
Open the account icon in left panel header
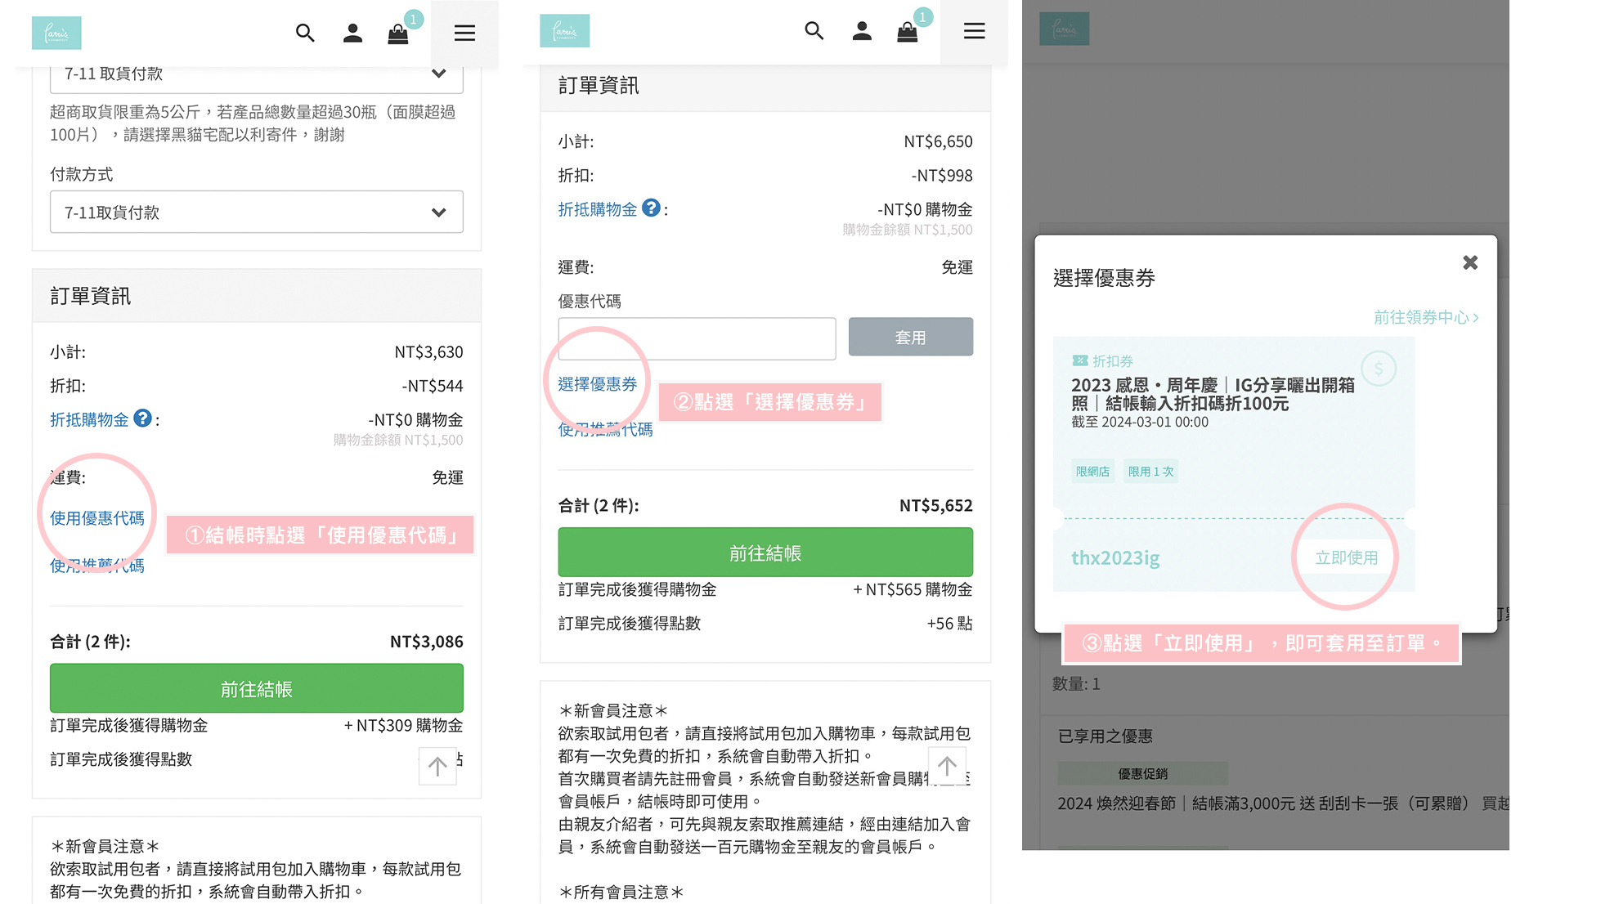(352, 33)
